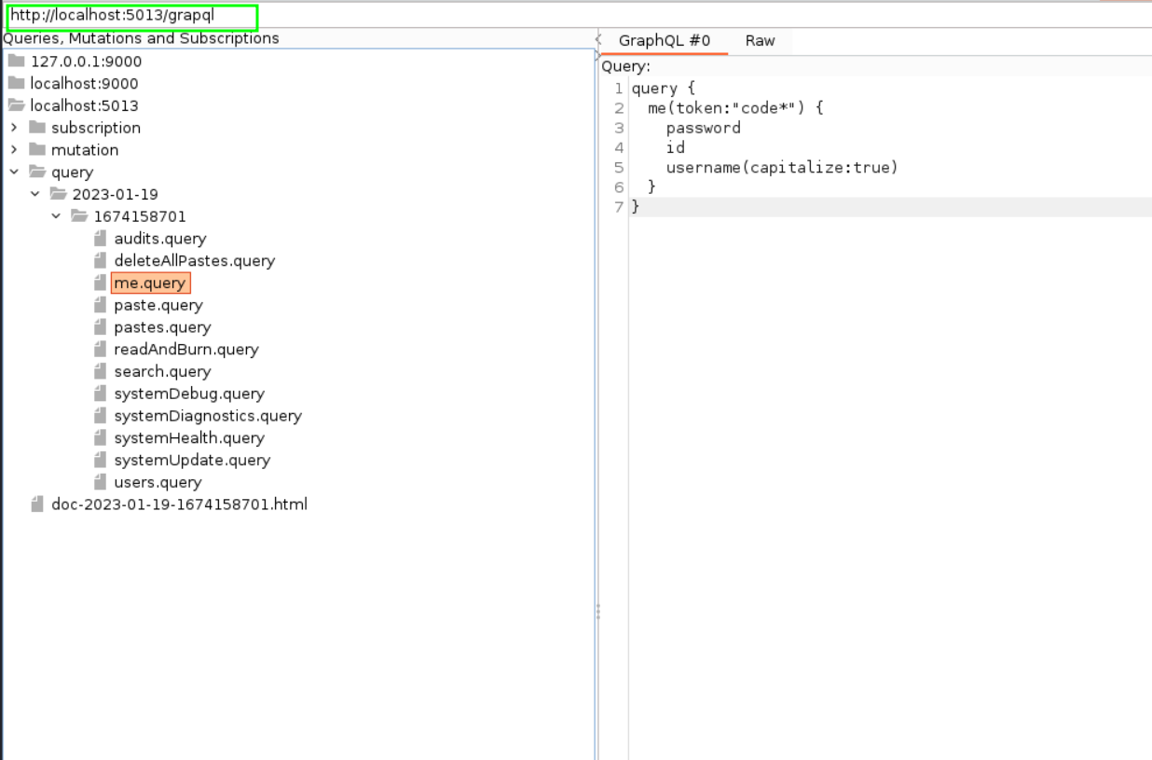Click the URL field with localhost:5013/grapql
Screen dimensions: 1152x760
point(130,16)
